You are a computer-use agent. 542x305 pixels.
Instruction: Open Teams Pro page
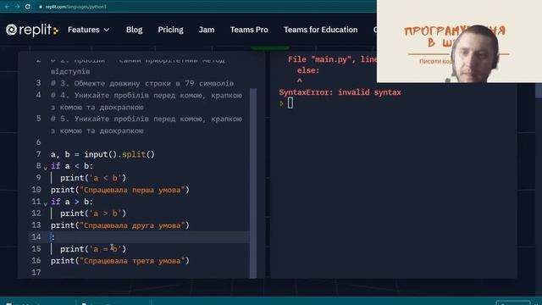(x=249, y=30)
